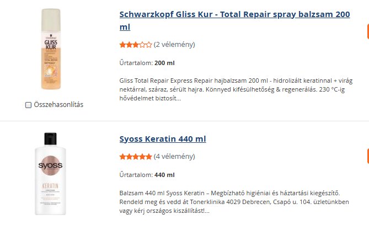Image resolution: width=369 pixels, height=225 pixels.
Task: Open the 4 vélemény reviews
Action: [174, 156]
